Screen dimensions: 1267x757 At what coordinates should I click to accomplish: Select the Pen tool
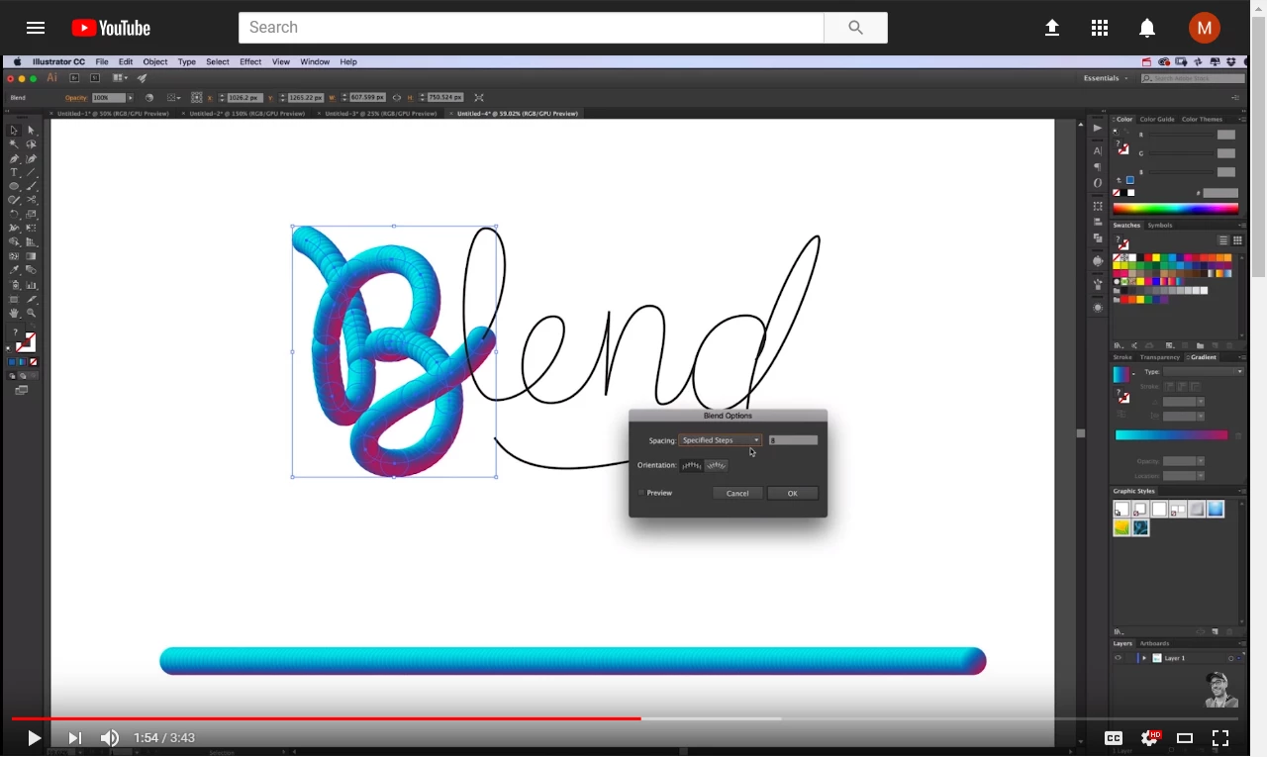point(14,158)
